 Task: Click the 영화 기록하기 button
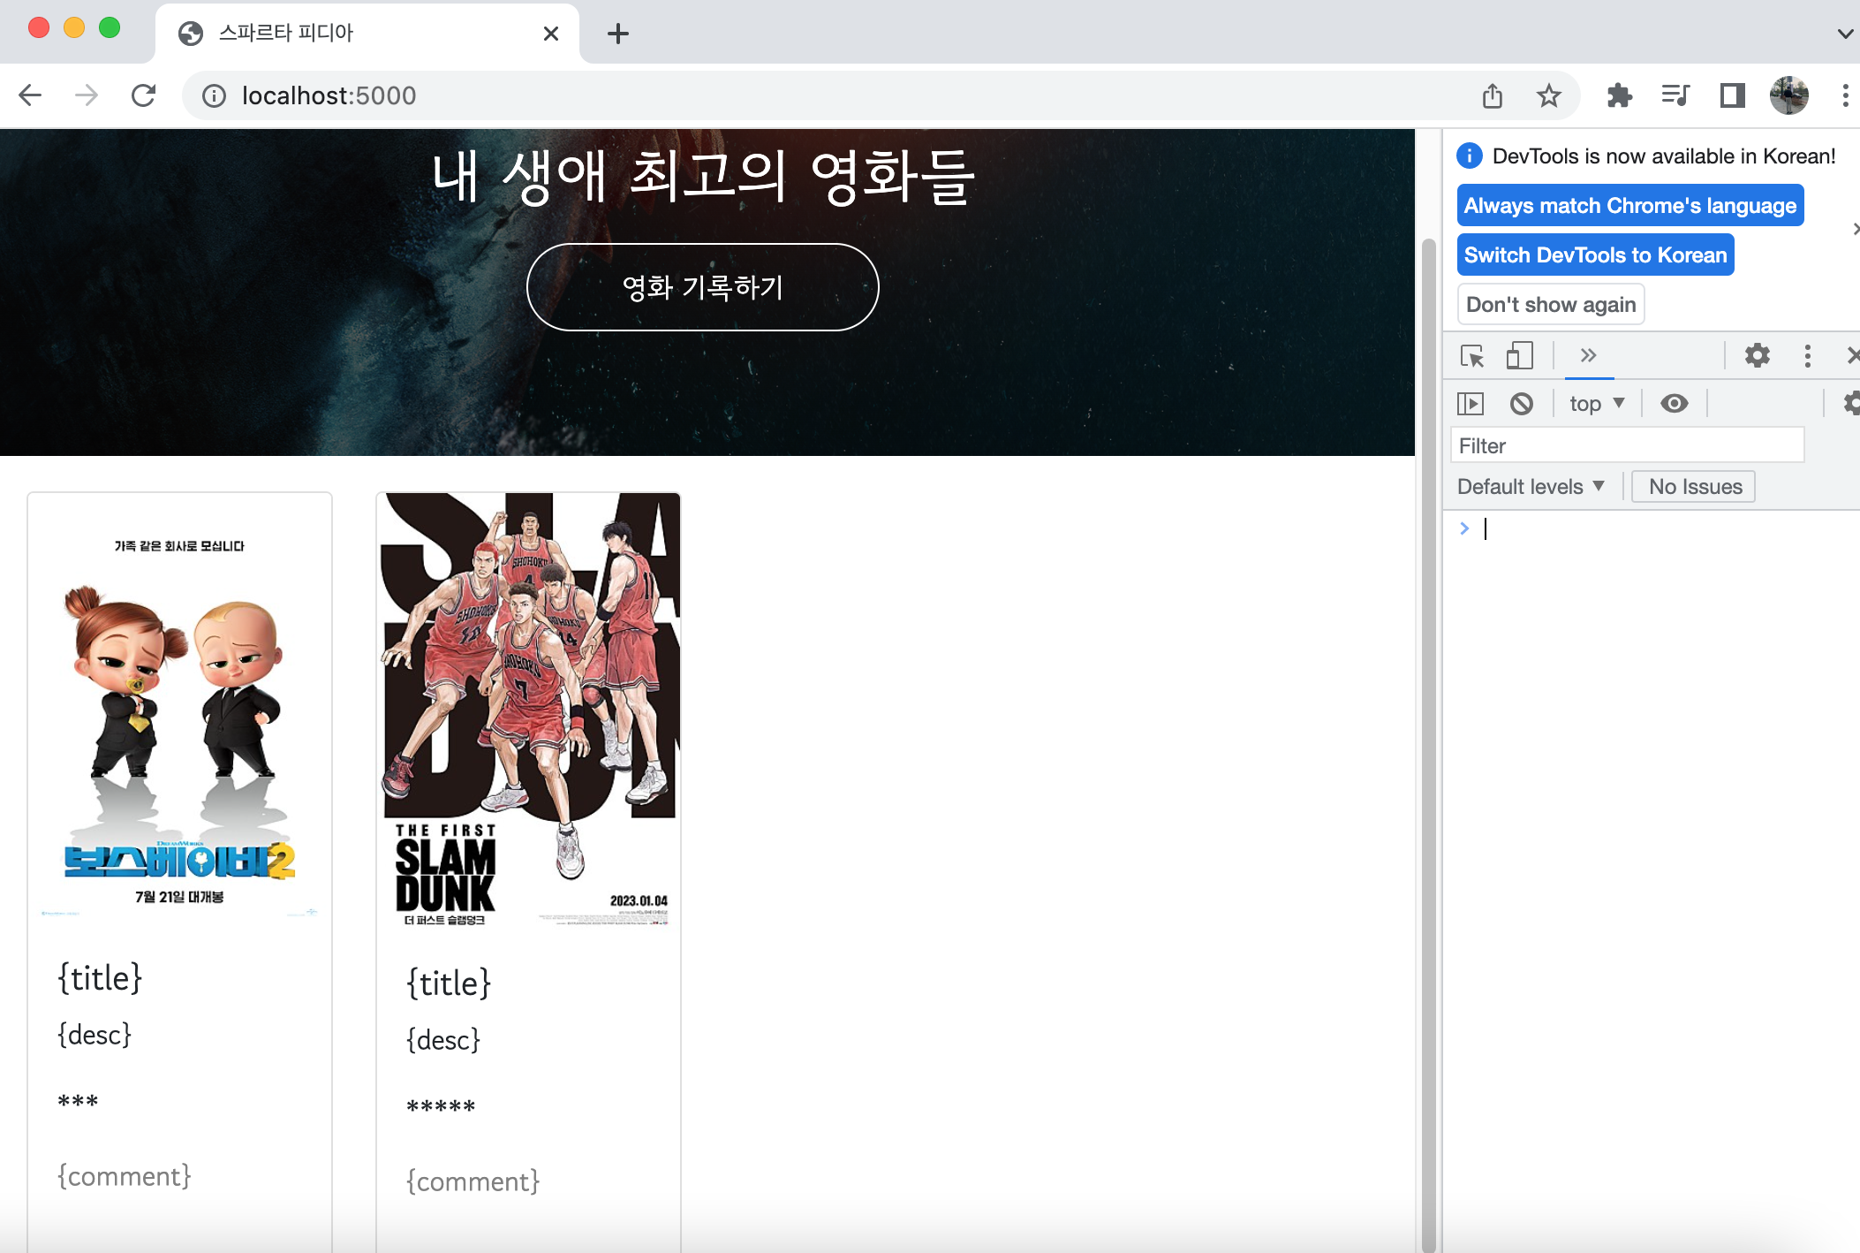[702, 287]
